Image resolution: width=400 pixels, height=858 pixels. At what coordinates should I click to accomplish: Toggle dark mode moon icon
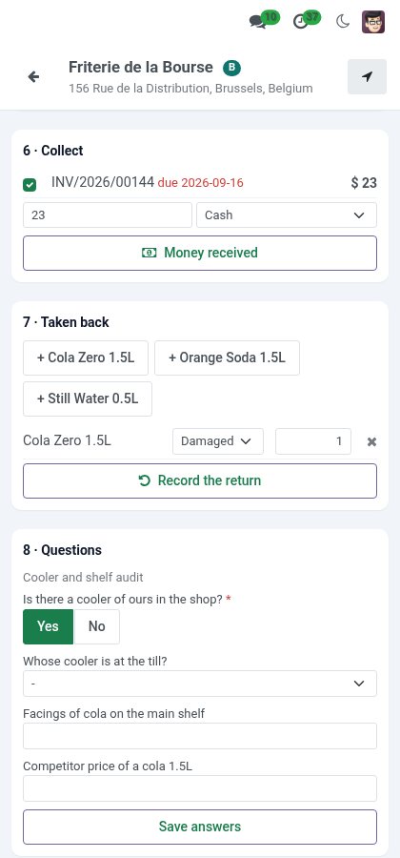tap(343, 22)
